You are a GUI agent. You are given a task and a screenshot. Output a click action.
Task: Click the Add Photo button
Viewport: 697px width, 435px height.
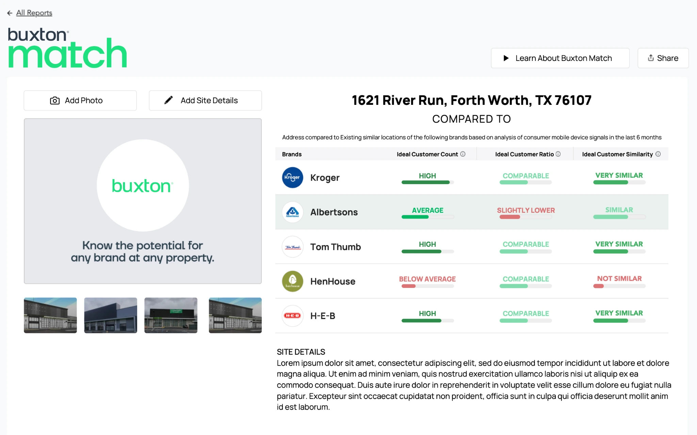pyautogui.click(x=80, y=100)
